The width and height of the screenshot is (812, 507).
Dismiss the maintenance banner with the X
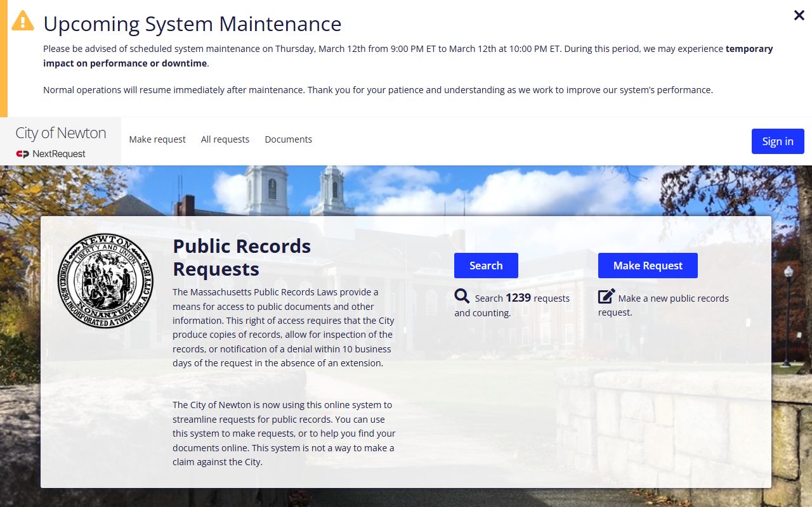click(799, 15)
